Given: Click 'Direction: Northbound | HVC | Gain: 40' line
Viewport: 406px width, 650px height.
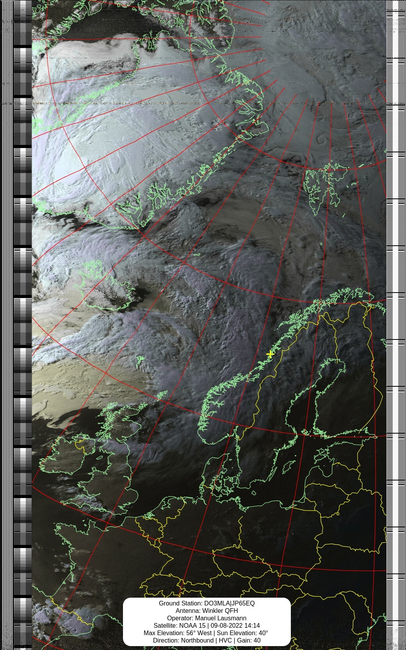Looking at the screenshot, I should [207, 640].
